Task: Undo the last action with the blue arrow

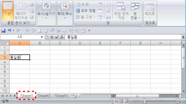Action: coord(9,31)
